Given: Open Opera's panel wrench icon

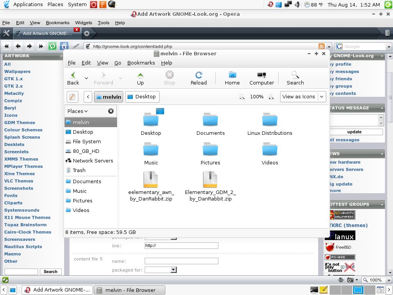Looking at the screenshot, I should point(6,33).
